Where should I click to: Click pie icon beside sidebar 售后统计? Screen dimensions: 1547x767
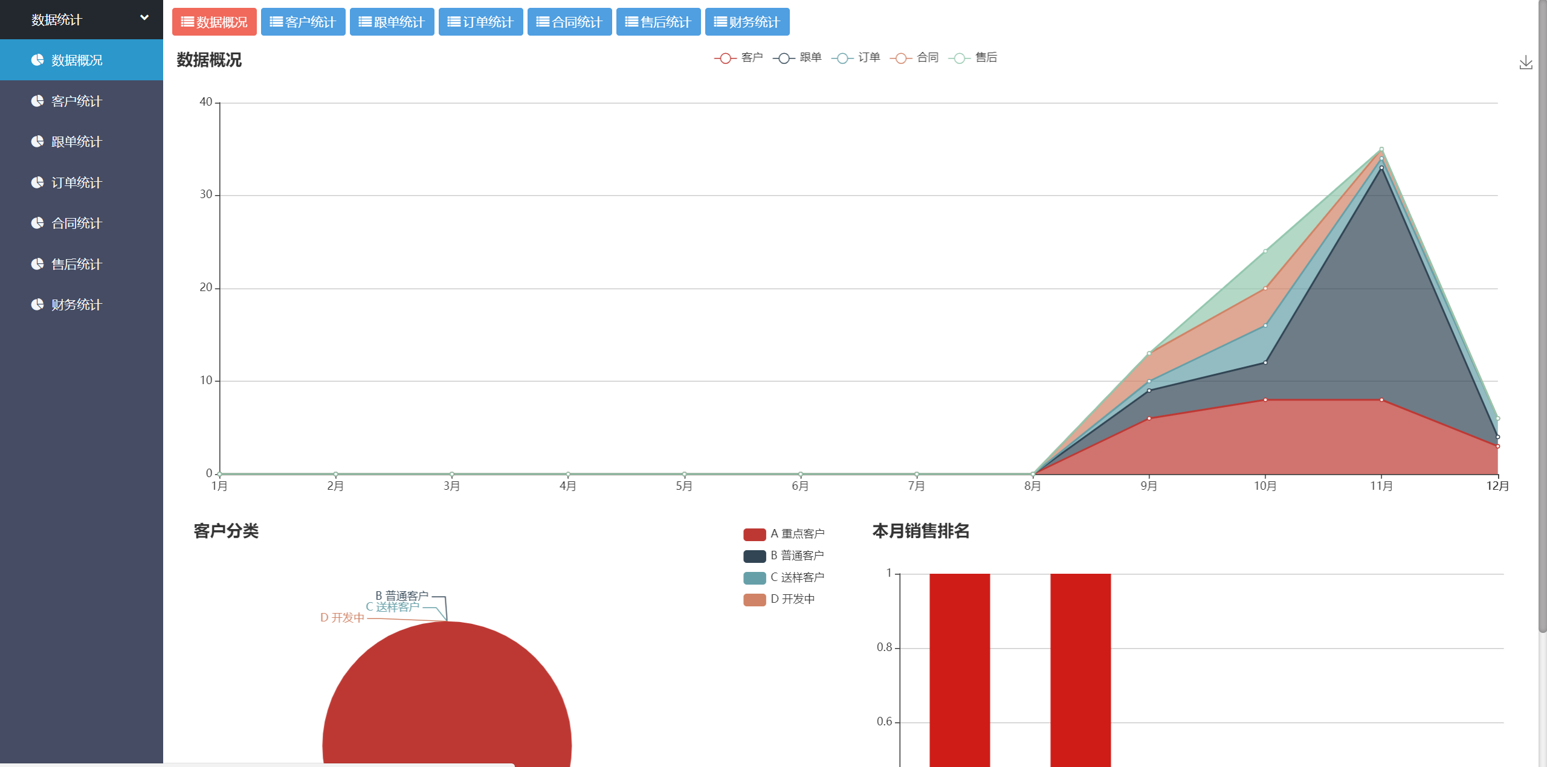37,264
